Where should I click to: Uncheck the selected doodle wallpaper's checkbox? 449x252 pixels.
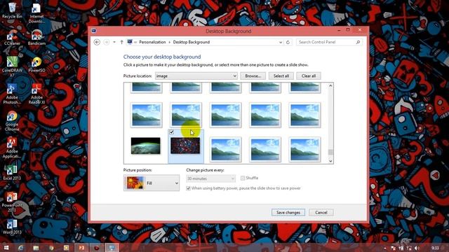click(x=171, y=132)
